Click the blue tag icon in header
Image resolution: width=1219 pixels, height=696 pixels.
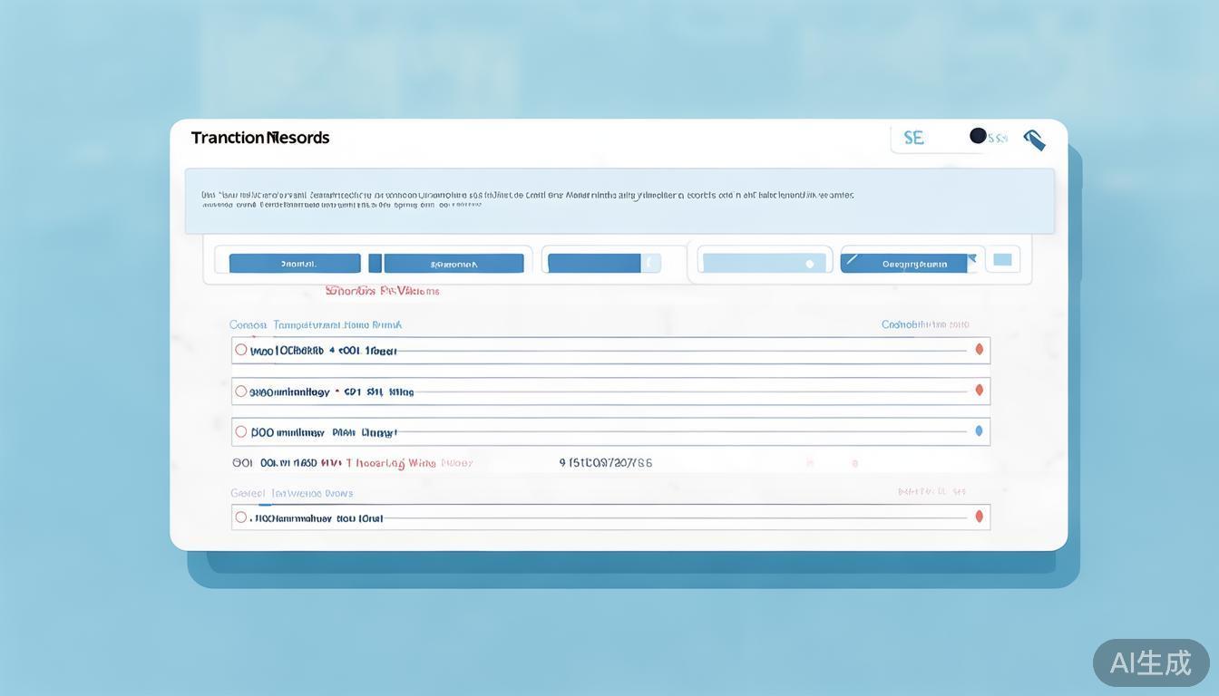coord(1034,140)
